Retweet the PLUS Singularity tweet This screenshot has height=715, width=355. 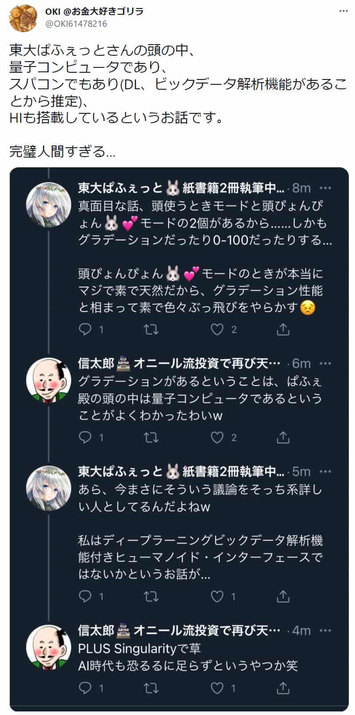(x=151, y=688)
